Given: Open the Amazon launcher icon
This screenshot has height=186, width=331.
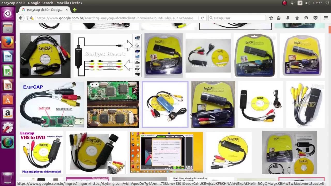Looking at the screenshot, I should click(x=7, y=114).
